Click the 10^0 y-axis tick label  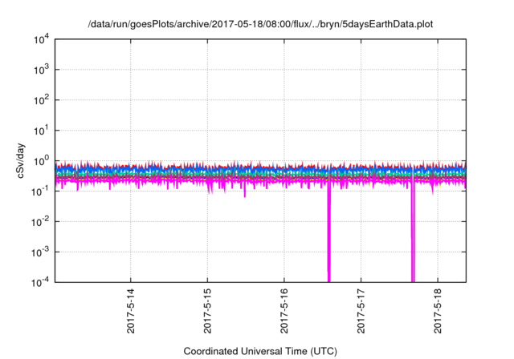tap(41, 161)
